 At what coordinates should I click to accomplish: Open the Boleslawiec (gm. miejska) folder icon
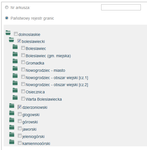click(15, 54)
